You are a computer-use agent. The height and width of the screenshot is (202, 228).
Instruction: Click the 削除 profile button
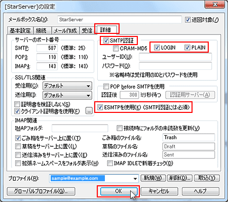click(x=180, y=178)
